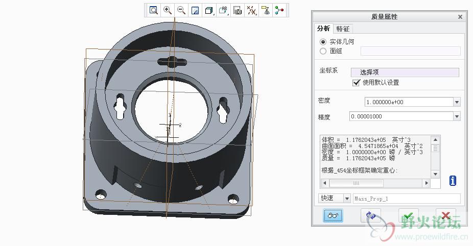Click the glasses preview button

(333, 215)
